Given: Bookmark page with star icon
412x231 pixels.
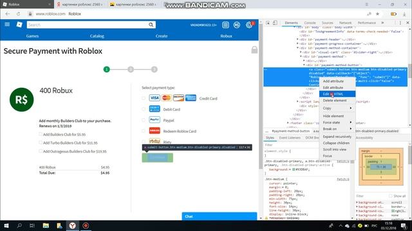Looking at the screenshot, I should [377, 13].
